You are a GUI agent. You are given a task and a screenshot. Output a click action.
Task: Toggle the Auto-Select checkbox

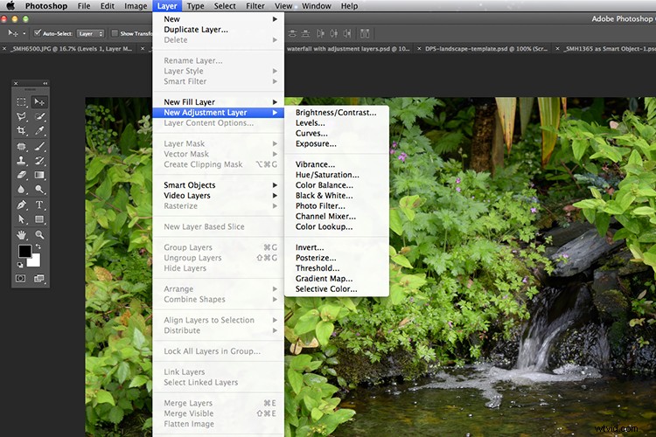(38, 33)
